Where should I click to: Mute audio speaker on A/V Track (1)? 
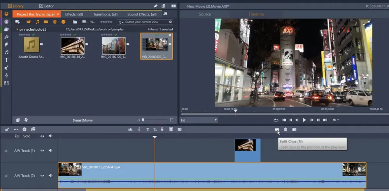tap(50, 151)
